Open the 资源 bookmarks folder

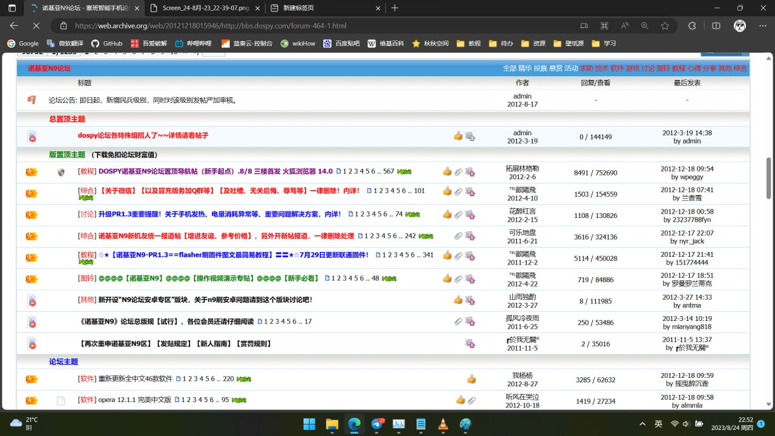click(x=533, y=44)
